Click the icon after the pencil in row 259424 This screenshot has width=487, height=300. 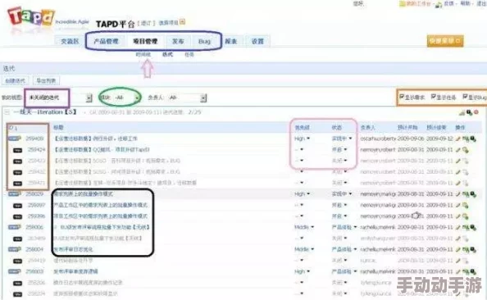465,150
